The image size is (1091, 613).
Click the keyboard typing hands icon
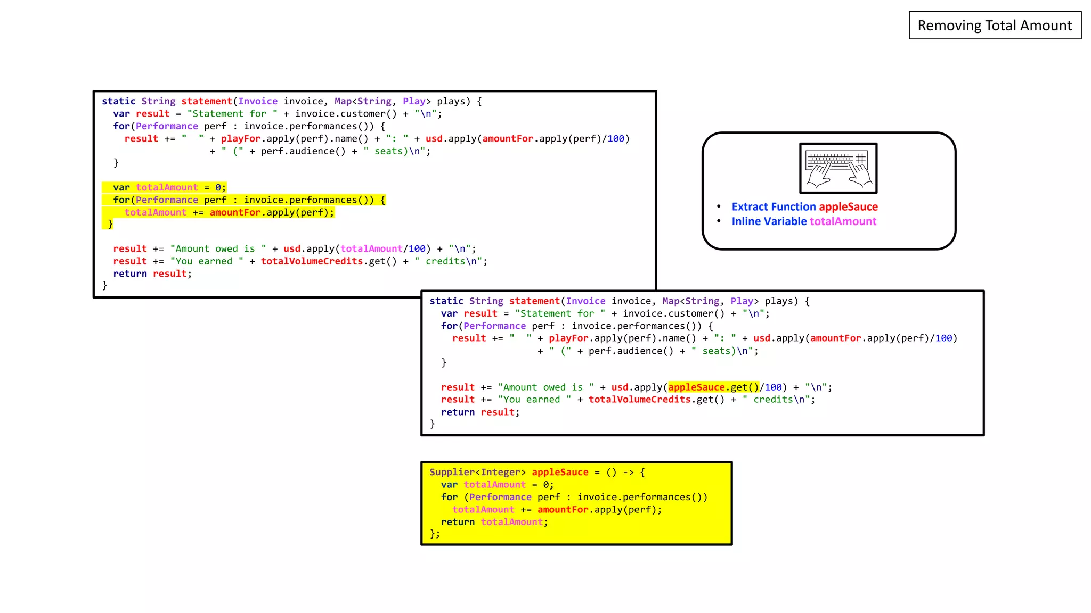tap(838, 168)
